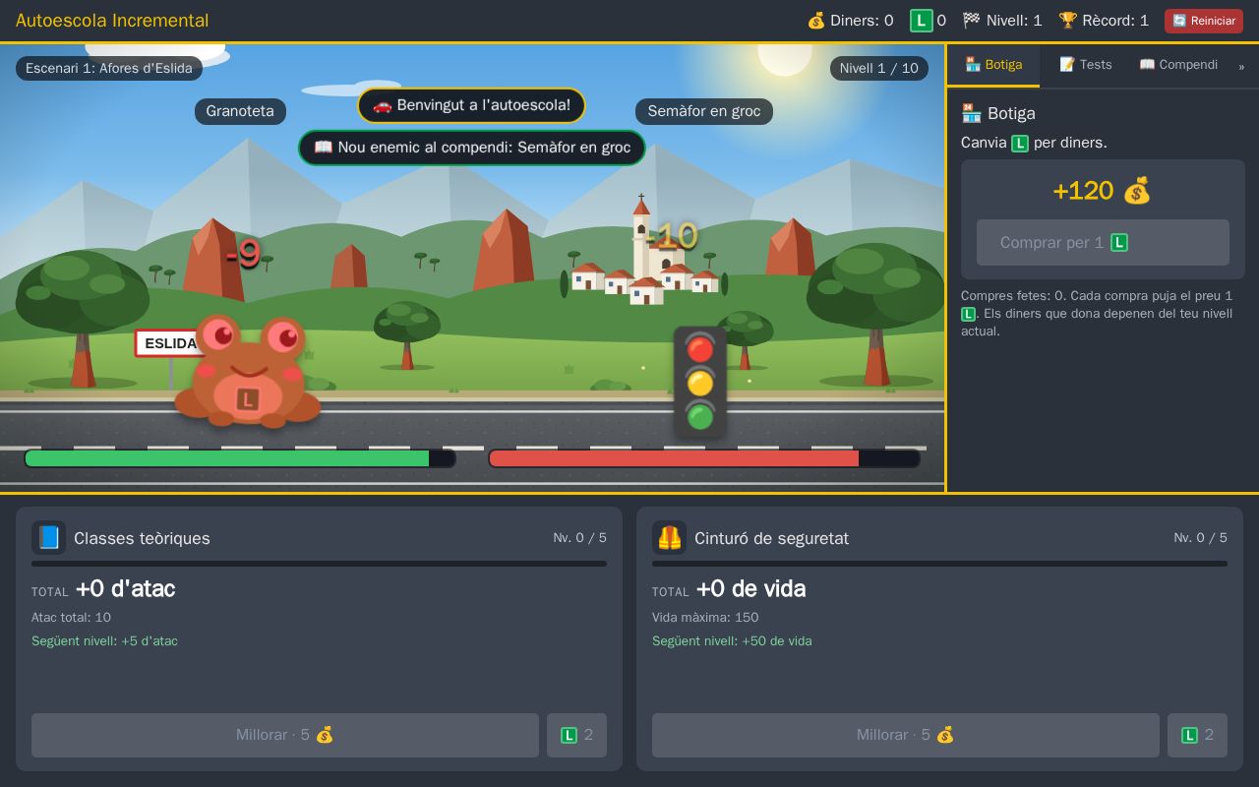The height and width of the screenshot is (787, 1259).
Task: Click the Cinturó de seguretat level progress bar
Action: (x=939, y=564)
